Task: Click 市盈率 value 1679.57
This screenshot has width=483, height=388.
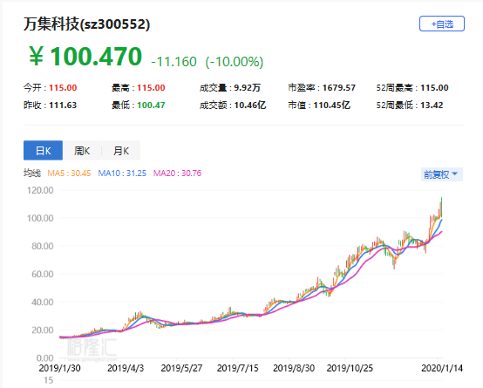Action: [x=339, y=88]
